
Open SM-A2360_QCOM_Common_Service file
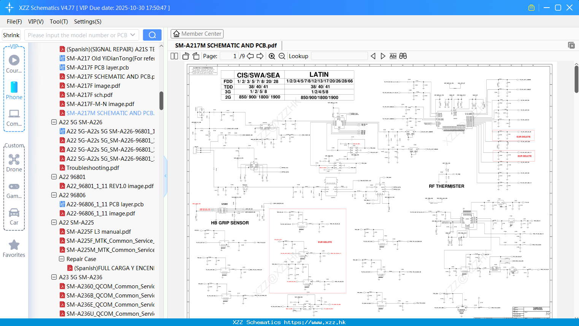pyautogui.click(x=107, y=286)
